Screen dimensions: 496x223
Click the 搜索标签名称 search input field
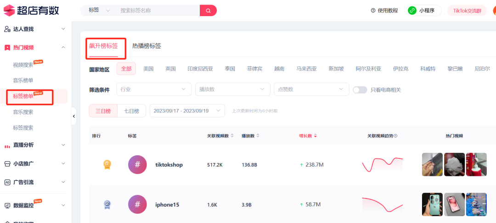[x=157, y=11]
